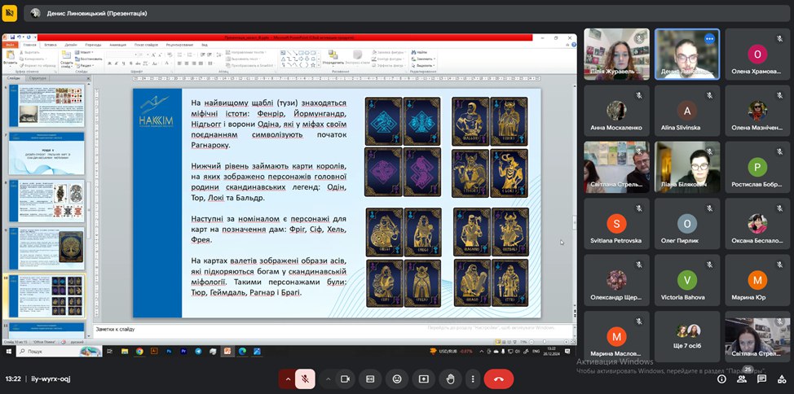Open File Explorer from the Windows taskbar
794x394 pixels.
(125, 352)
